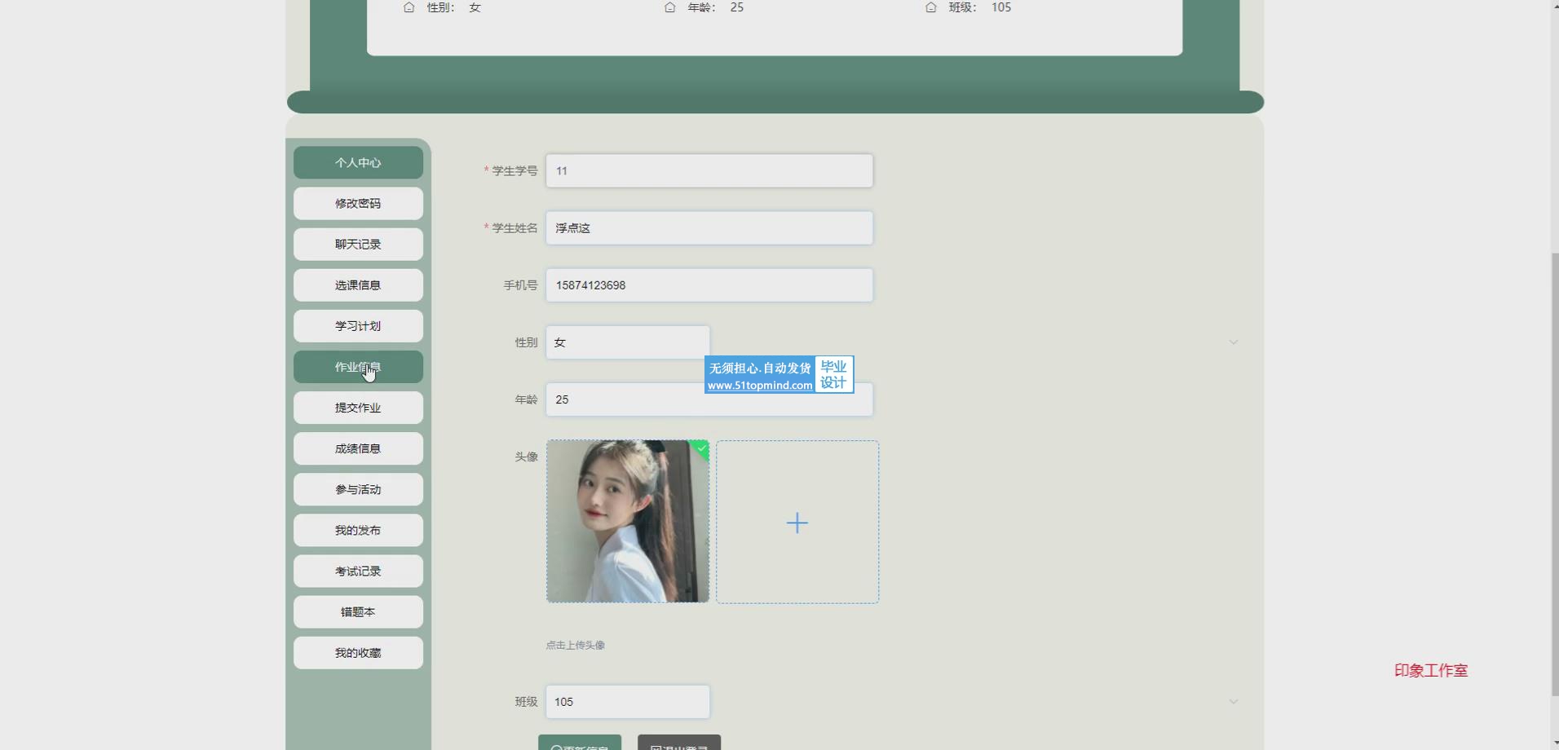Click the plus icon to upload avatar
1559x750 pixels.
[x=797, y=523]
